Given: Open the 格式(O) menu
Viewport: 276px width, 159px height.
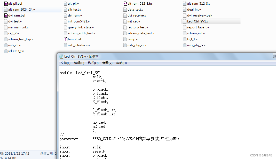Looking at the screenshot, I should click(93, 63).
